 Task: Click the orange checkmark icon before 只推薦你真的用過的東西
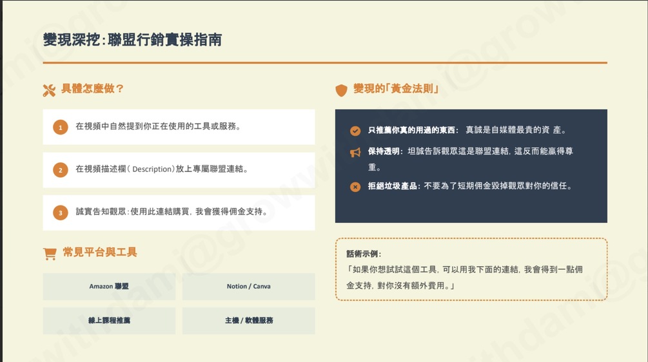tap(355, 131)
